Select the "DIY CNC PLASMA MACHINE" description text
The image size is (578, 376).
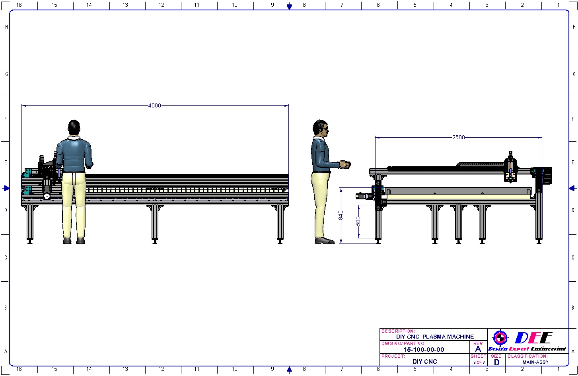[x=435, y=337]
